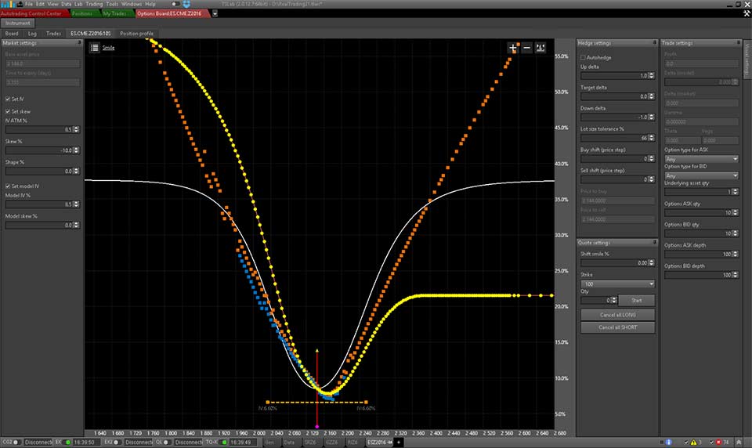Adjust the Lot size tolerance % stepper
The width and height of the screenshot is (752, 448).
[x=651, y=138]
